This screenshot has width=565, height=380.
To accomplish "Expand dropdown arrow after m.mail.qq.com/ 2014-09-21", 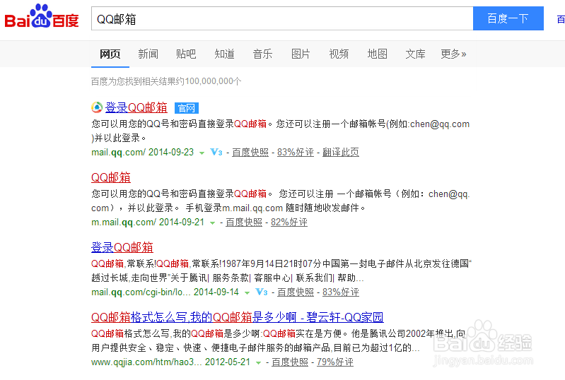I will 213,222.
